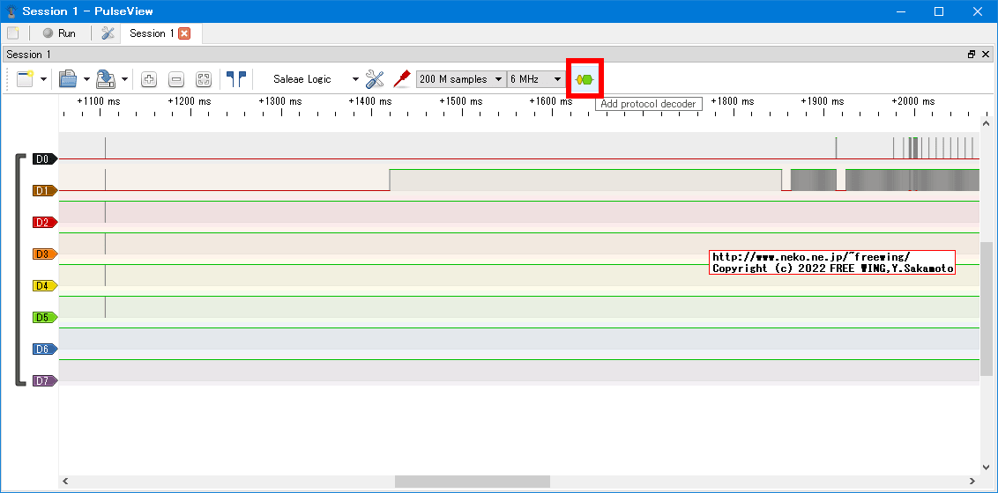Add a protocol decoder
Image resolution: width=998 pixels, height=493 pixels.
click(585, 79)
